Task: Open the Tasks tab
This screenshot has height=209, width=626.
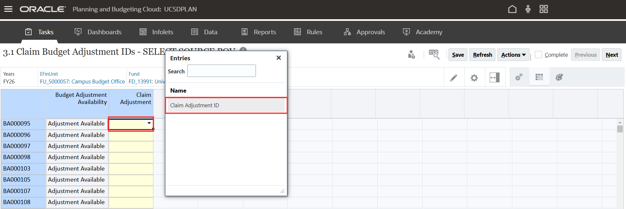Action: 39,32
